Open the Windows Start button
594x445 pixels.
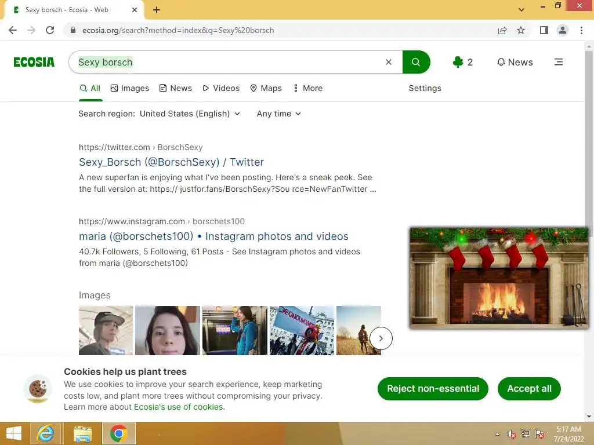[x=14, y=433]
